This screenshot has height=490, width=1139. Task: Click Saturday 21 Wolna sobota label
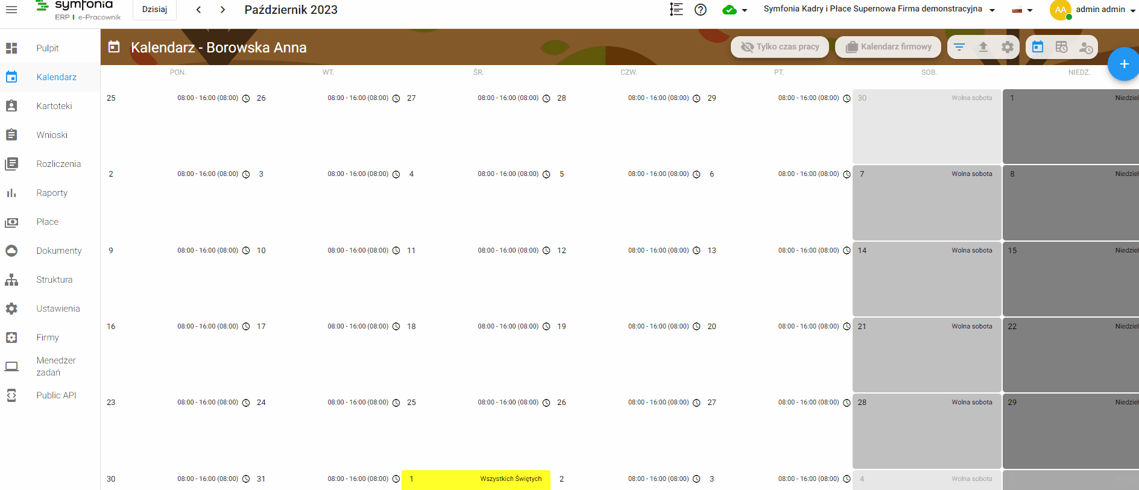972,327
